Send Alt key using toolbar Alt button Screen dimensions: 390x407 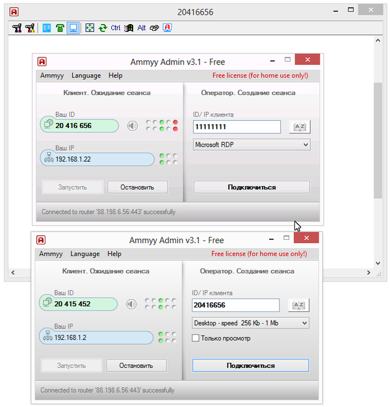tap(142, 28)
